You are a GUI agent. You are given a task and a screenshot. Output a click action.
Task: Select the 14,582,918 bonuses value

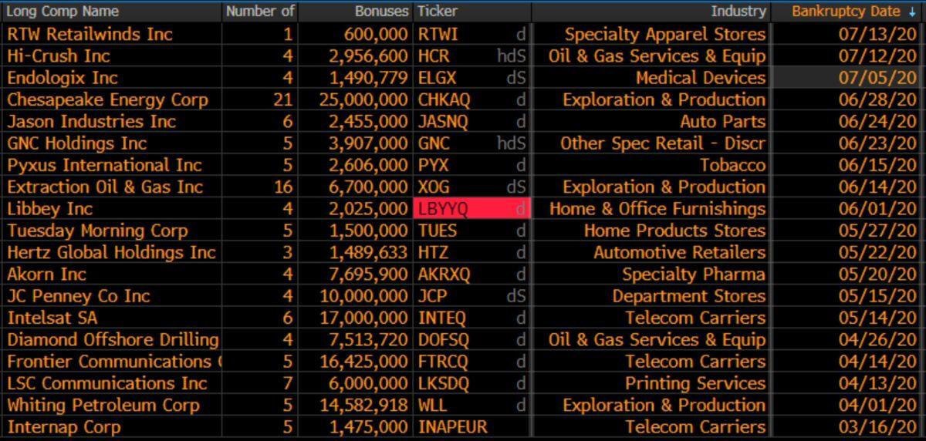pyautogui.click(x=363, y=405)
